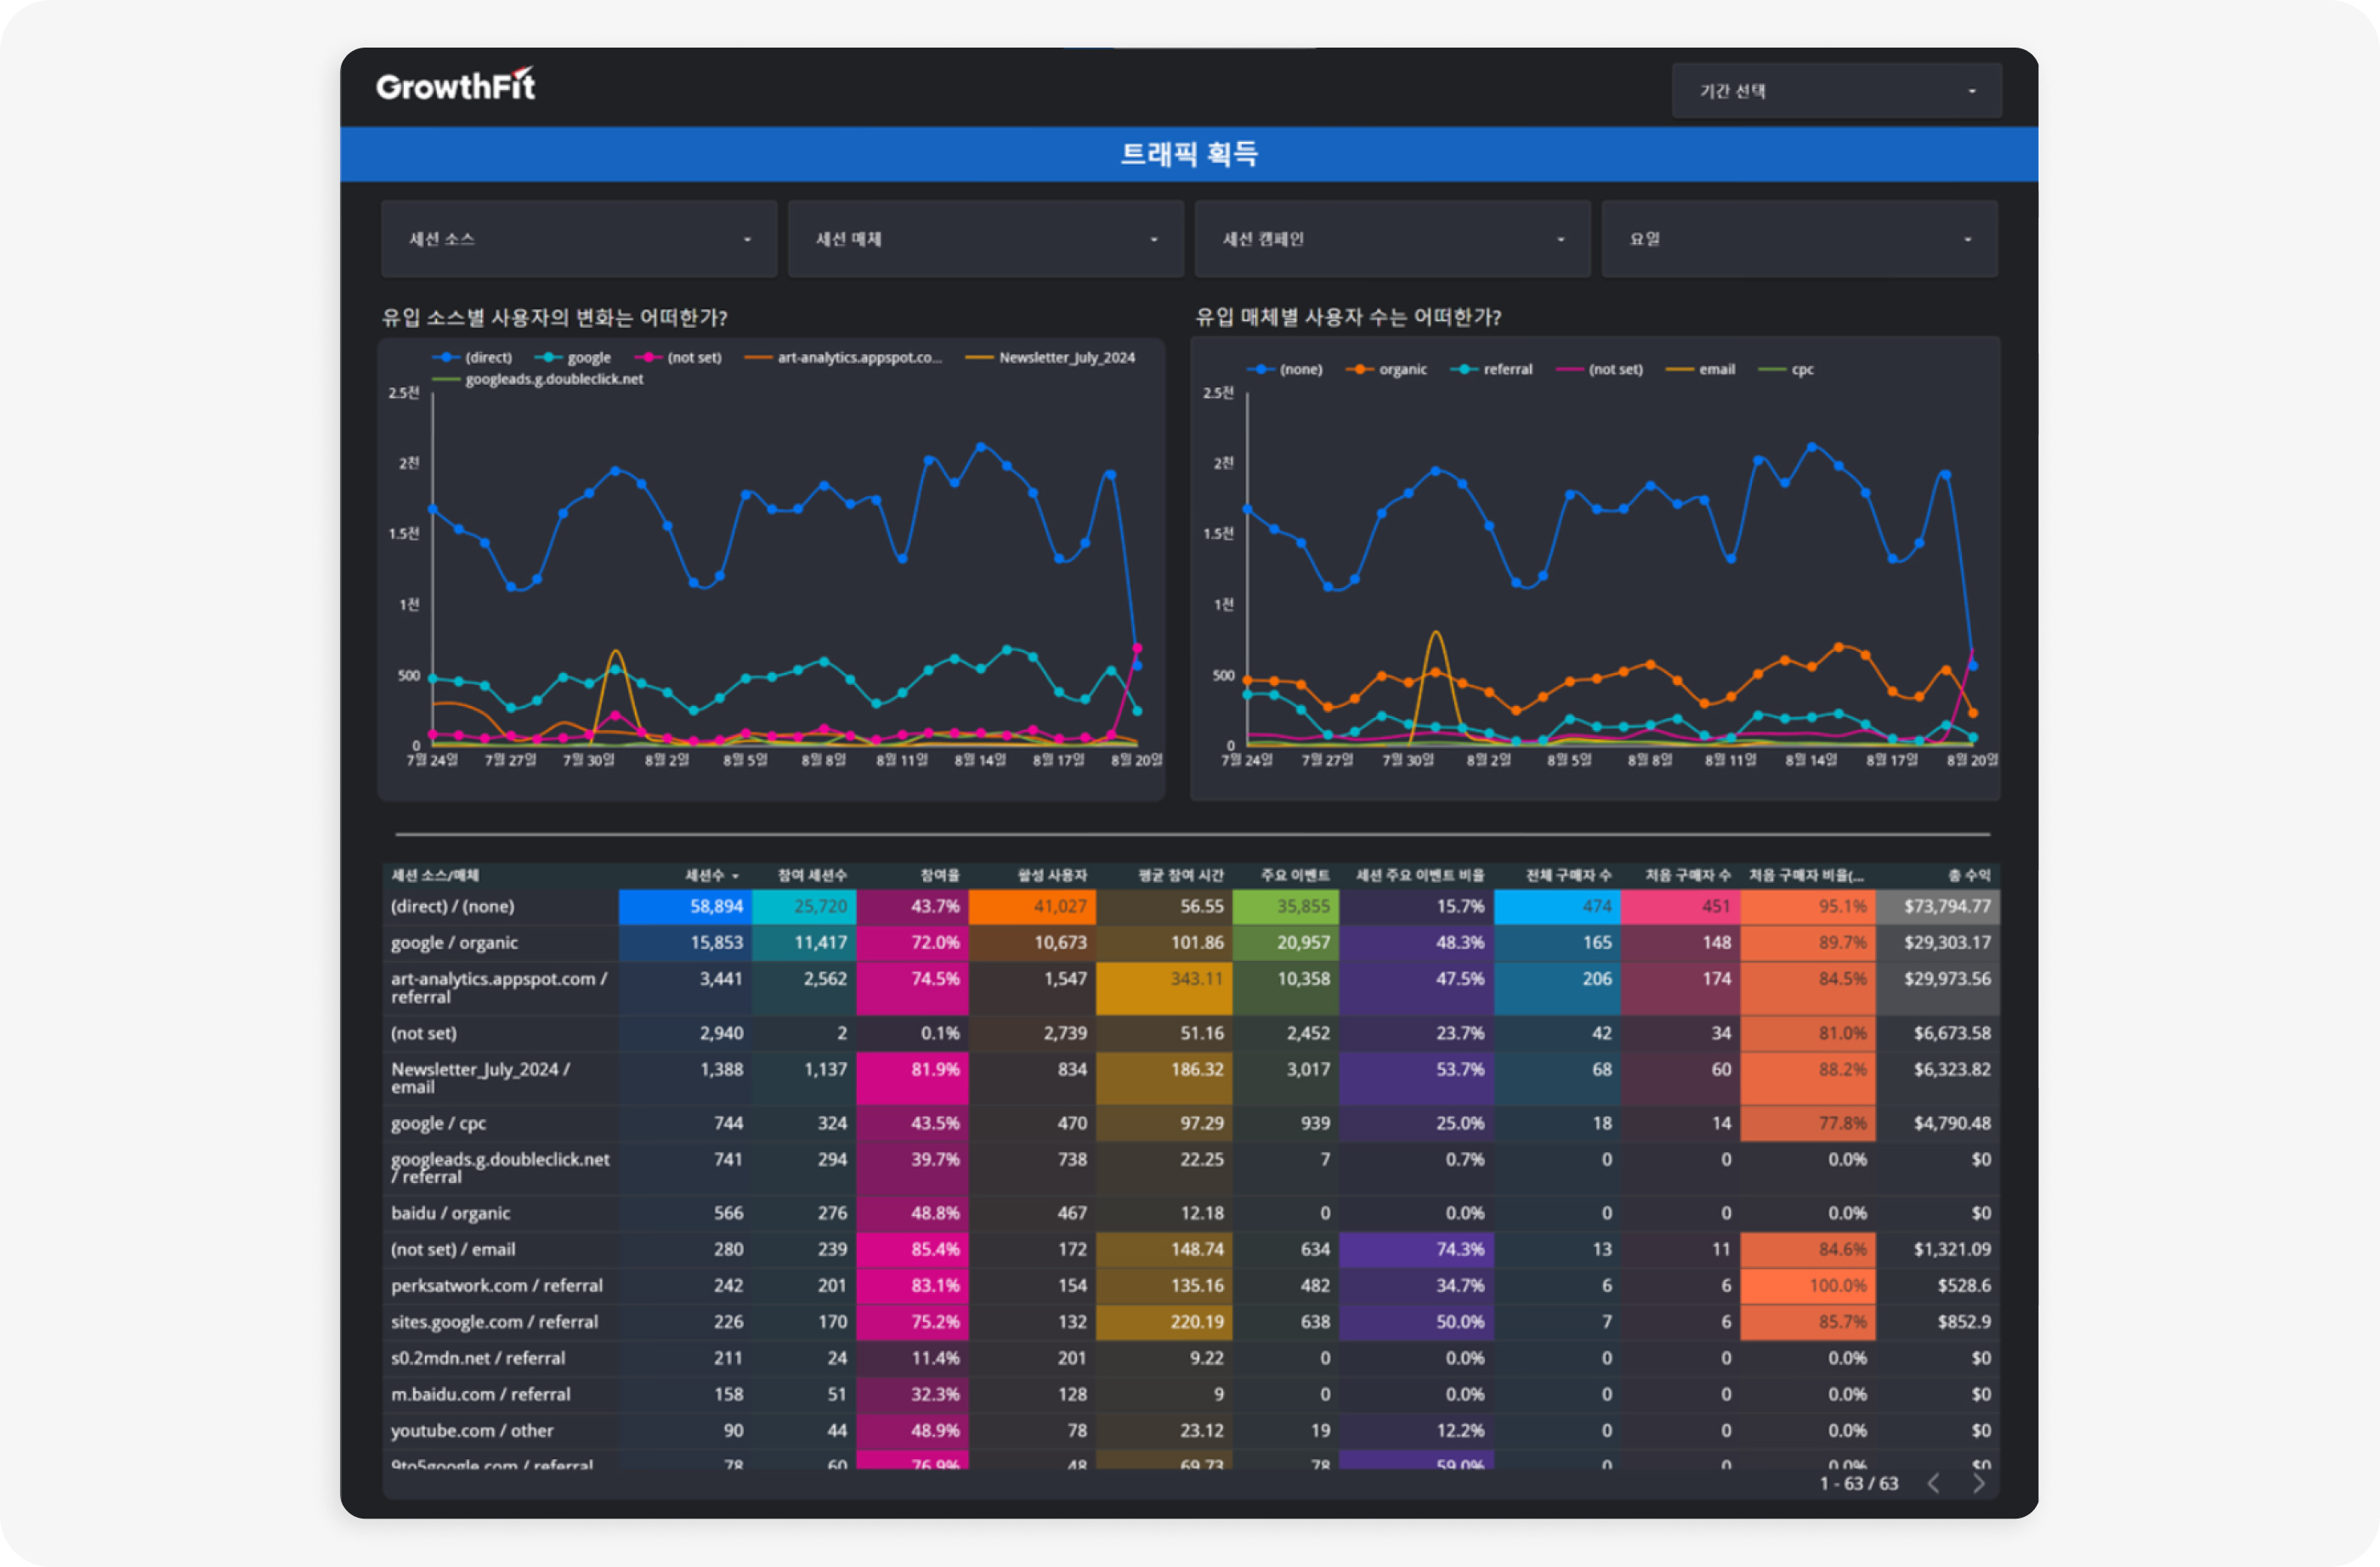Screen dimensions: 2380x1567
Task: Toggle googleads.g.doubleclick.net legend item
Action: pos(538,379)
